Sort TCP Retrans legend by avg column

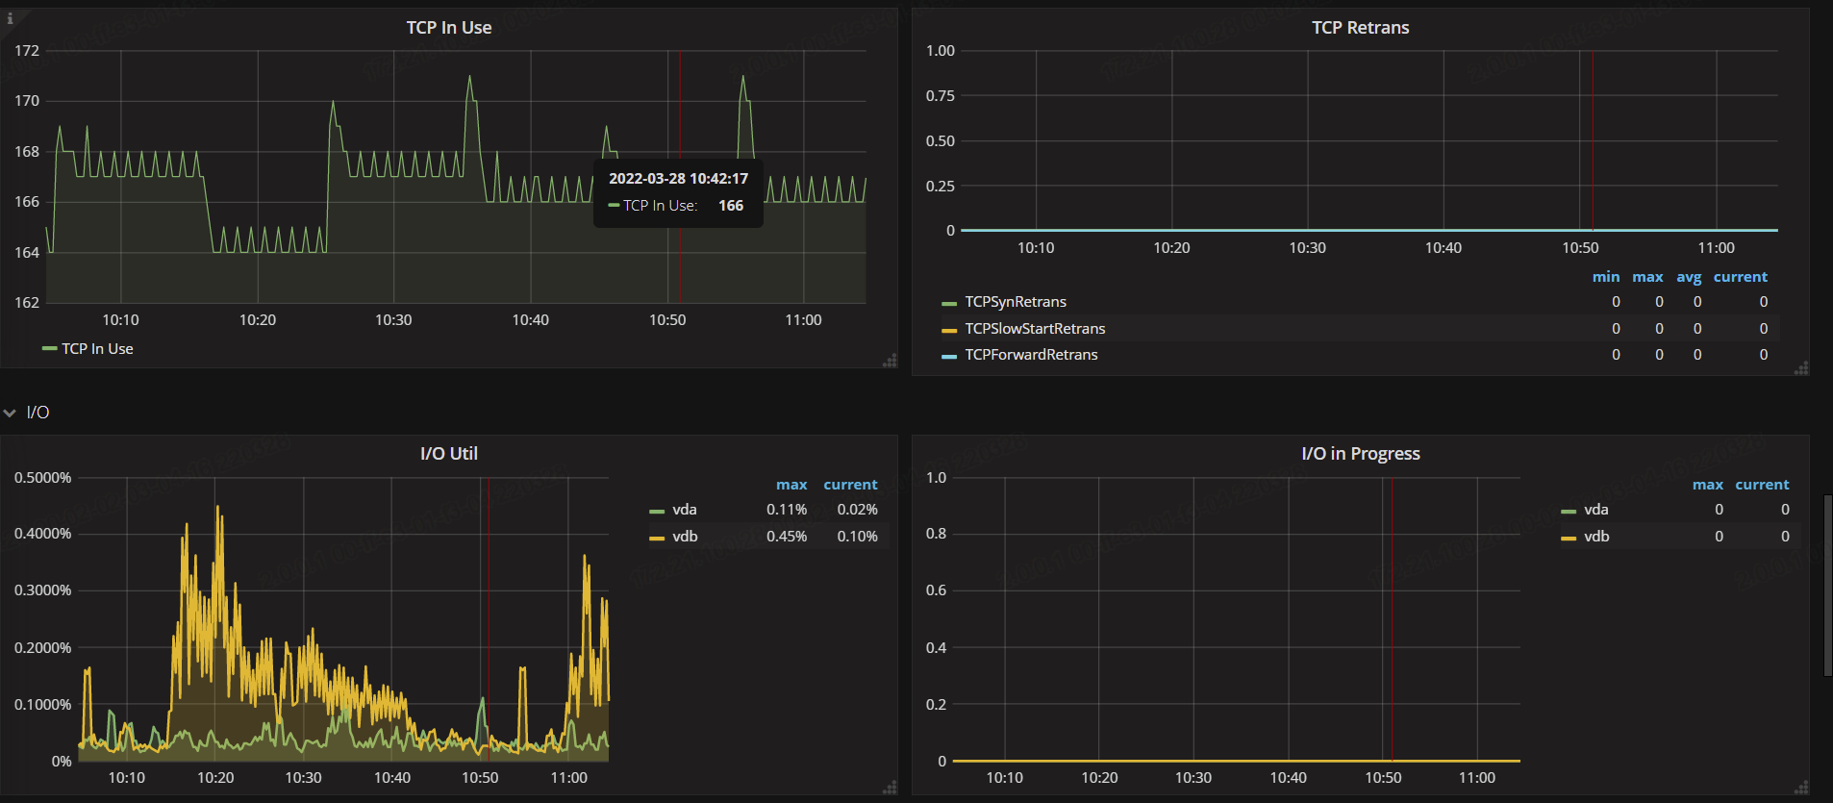tap(1688, 277)
